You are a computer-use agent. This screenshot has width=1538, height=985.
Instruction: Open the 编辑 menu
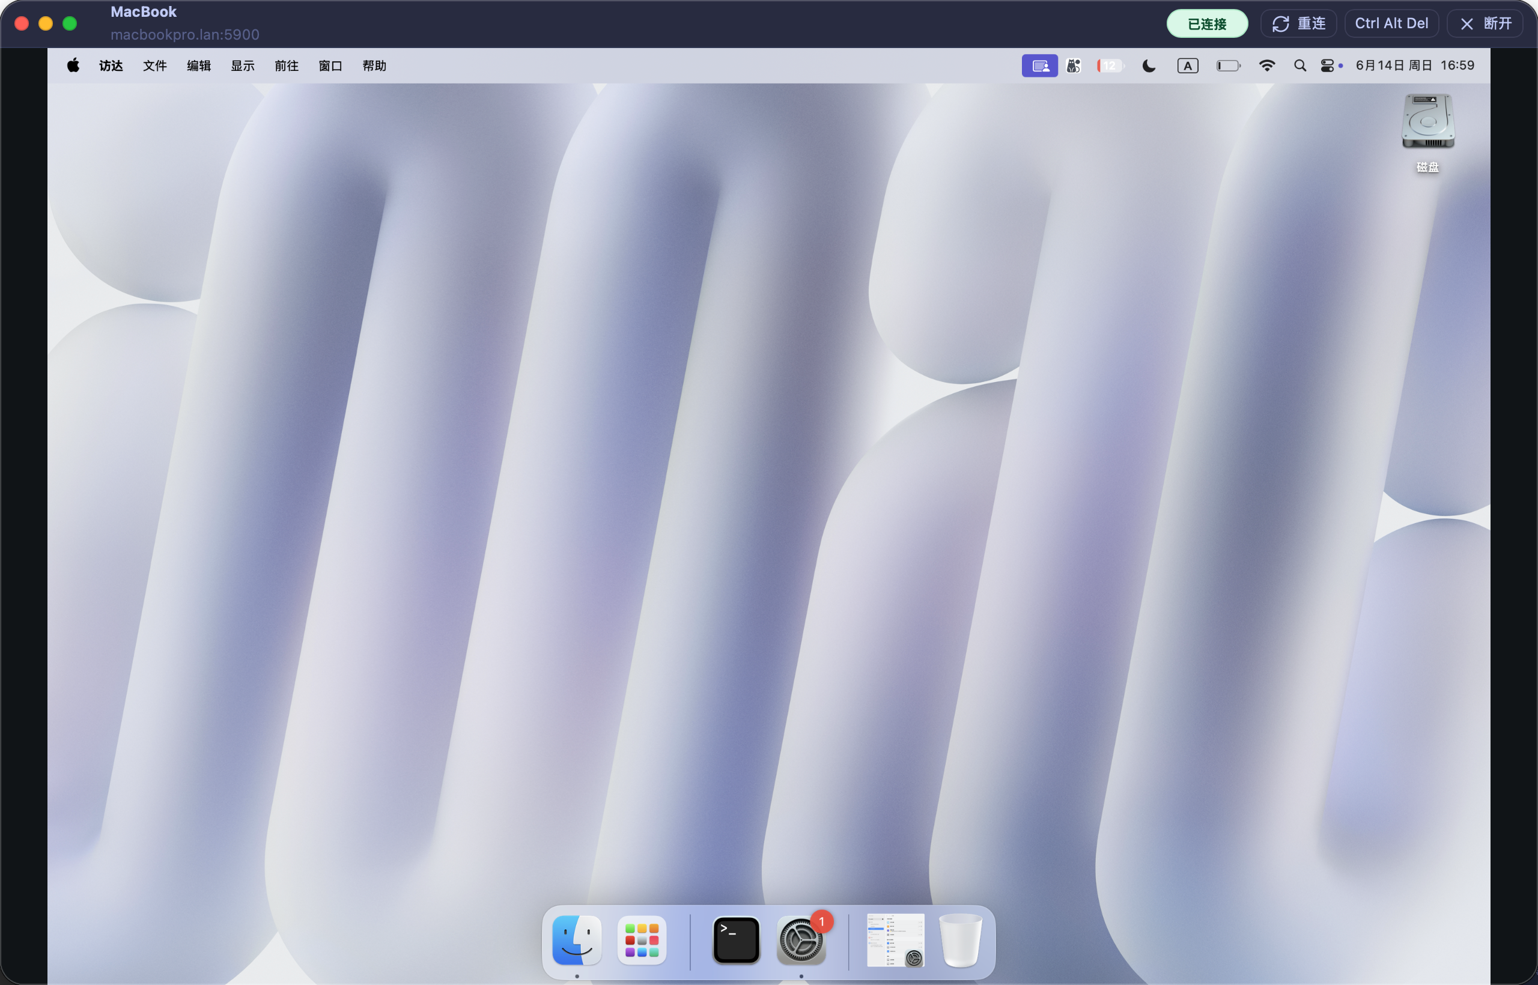coord(199,65)
